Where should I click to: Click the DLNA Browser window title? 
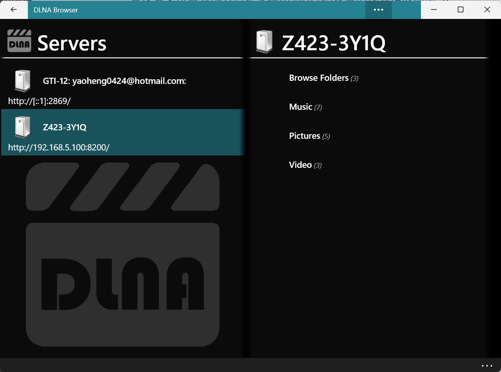56,10
